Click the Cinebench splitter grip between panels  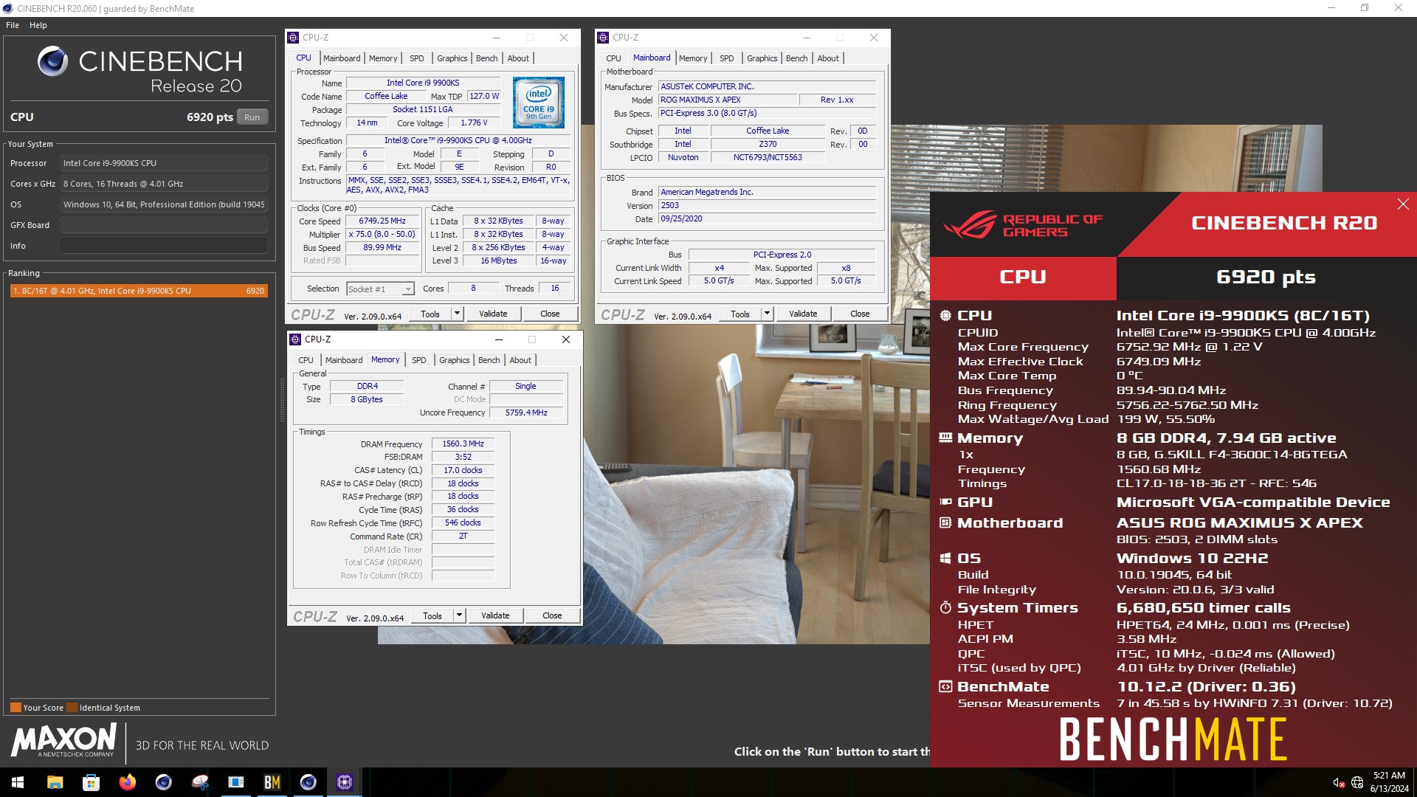pyautogui.click(x=282, y=399)
